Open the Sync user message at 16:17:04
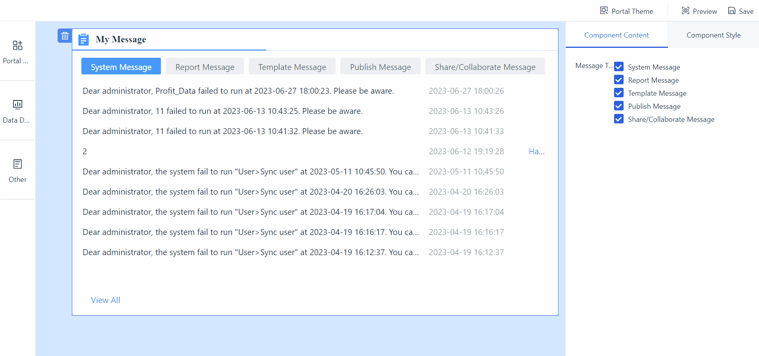 point(251,212)
